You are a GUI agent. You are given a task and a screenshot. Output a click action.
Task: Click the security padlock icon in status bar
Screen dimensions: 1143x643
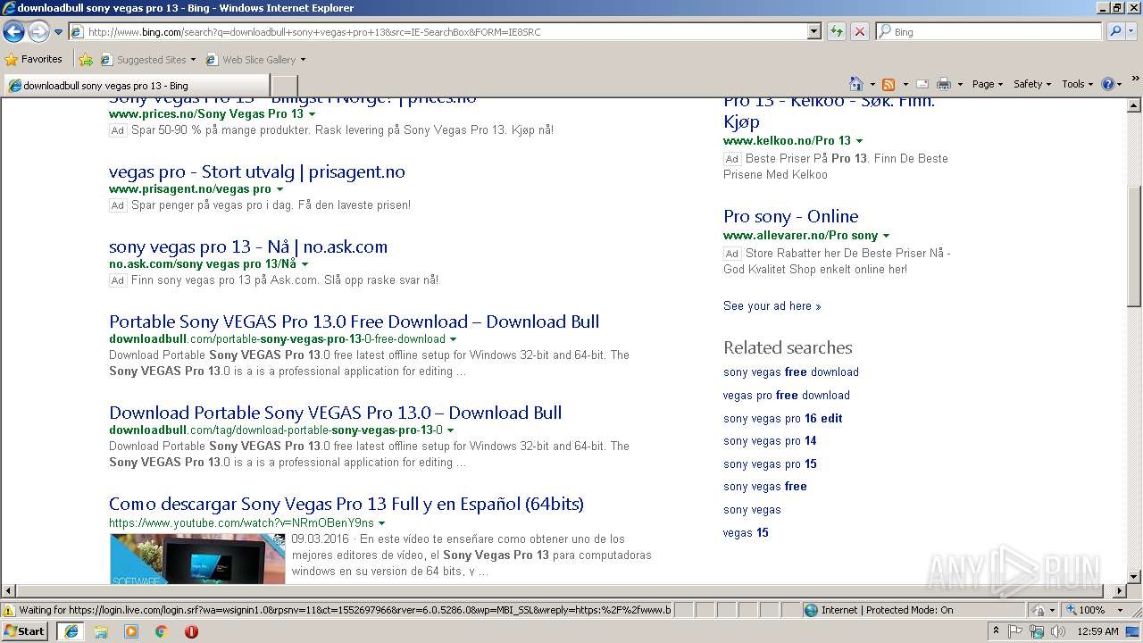pos(1039,610)
